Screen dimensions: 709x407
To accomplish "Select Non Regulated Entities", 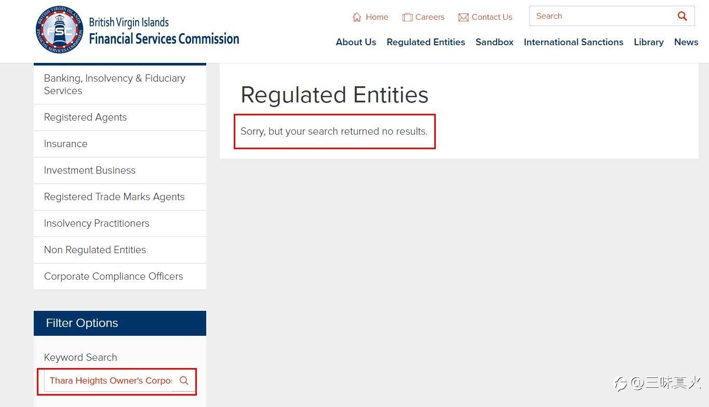I will [120, 250].
